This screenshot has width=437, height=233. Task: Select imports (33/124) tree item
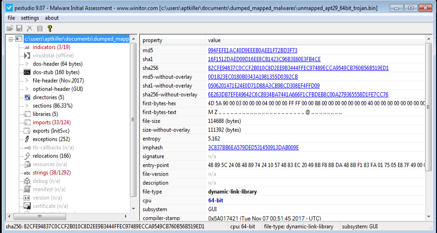[52, 122]
